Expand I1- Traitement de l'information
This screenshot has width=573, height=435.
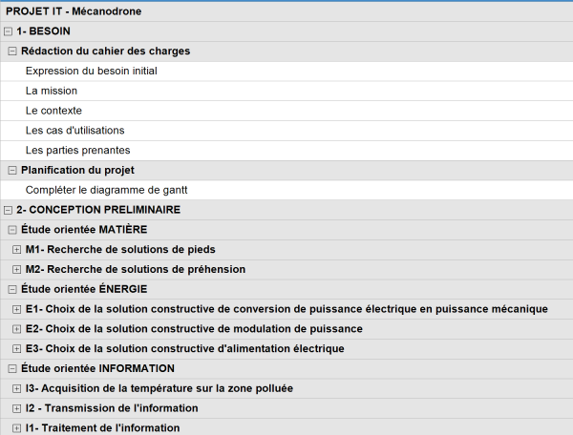tap(17, 428)
